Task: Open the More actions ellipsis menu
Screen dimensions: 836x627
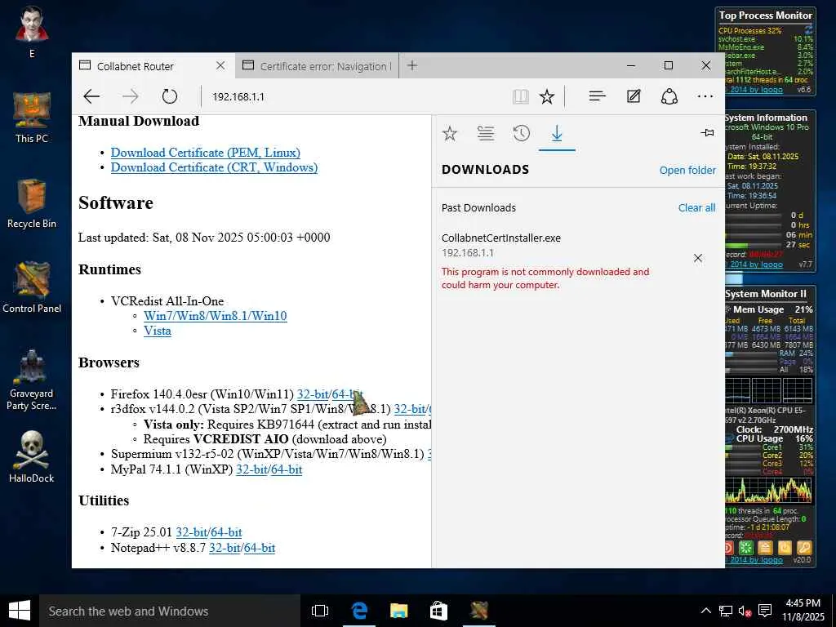Action: tap(705, 96)
